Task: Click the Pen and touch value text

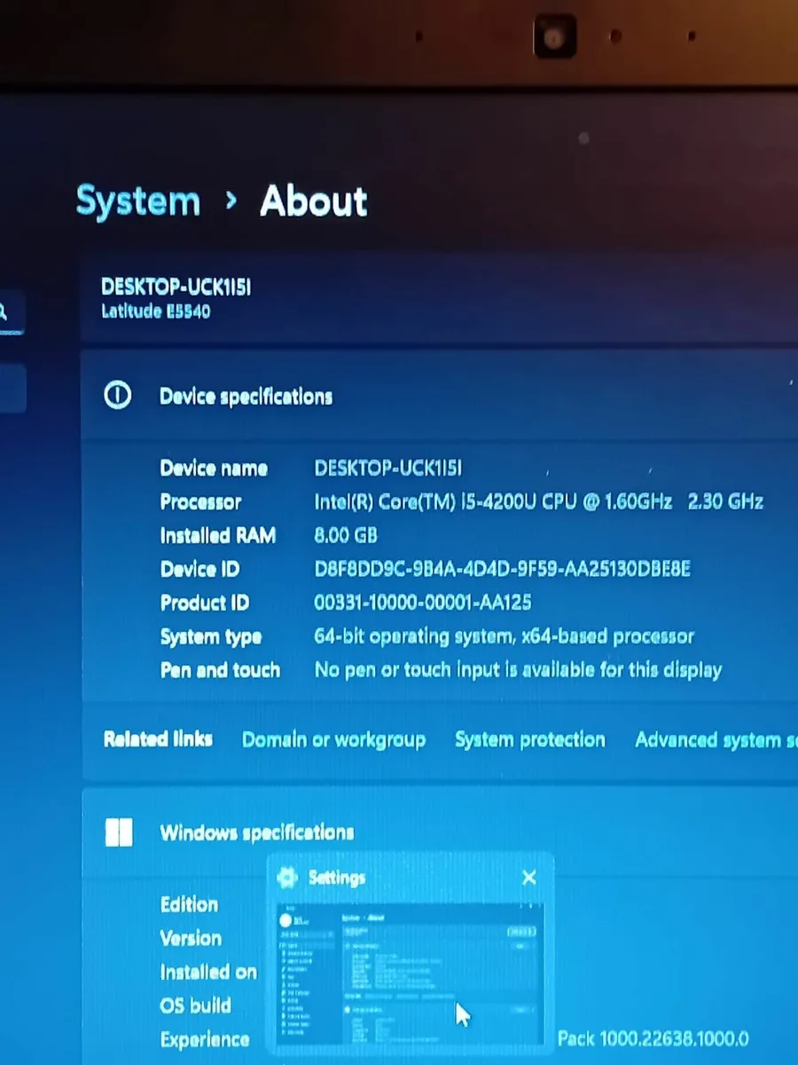Action: point(518,670)
